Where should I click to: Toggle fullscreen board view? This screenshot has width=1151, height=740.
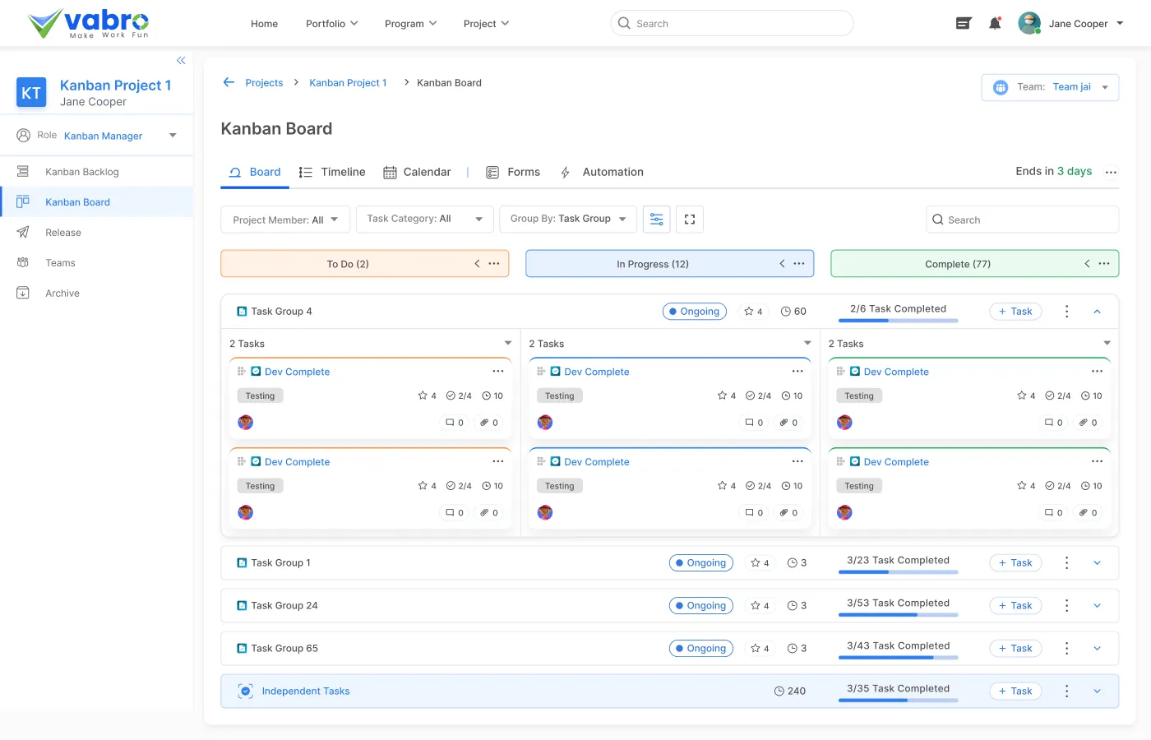coord(690,220)
